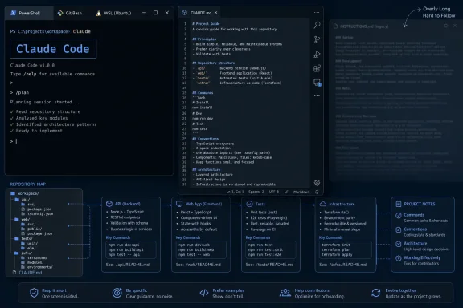The width and height of the screenshot is (463, 308).
Task: Open tsconfig.json under api/
Action: point(37,213)
